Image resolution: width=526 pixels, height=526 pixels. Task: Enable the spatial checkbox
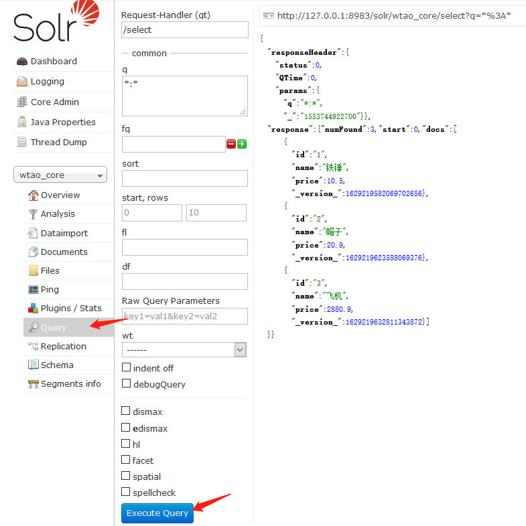point(125,476)
